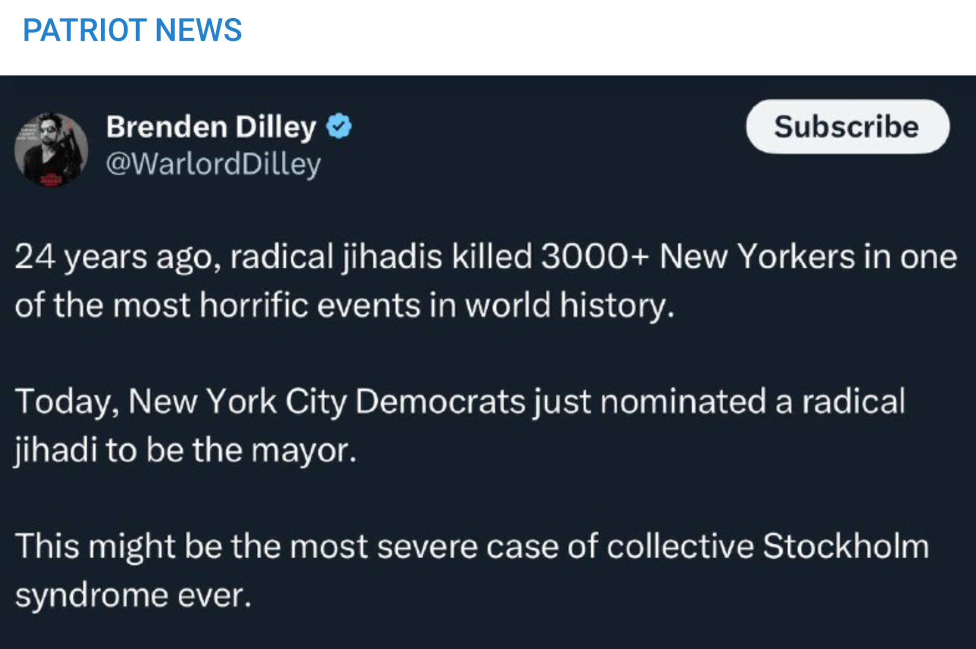Open the Brenden Dilley display name
Screen dimensions: 976x649
211,127
